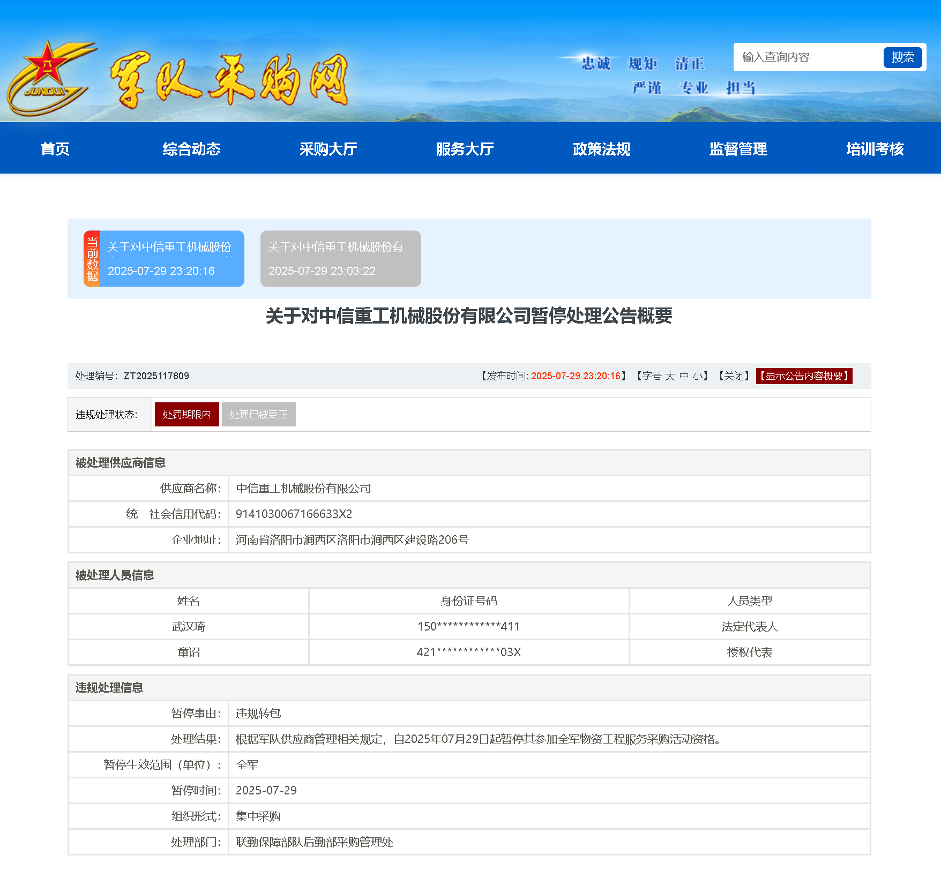The height and width of the screenshot is (878, 941).
Task: Click suspension reason 违规转包
Action: [x=258, y=713]
